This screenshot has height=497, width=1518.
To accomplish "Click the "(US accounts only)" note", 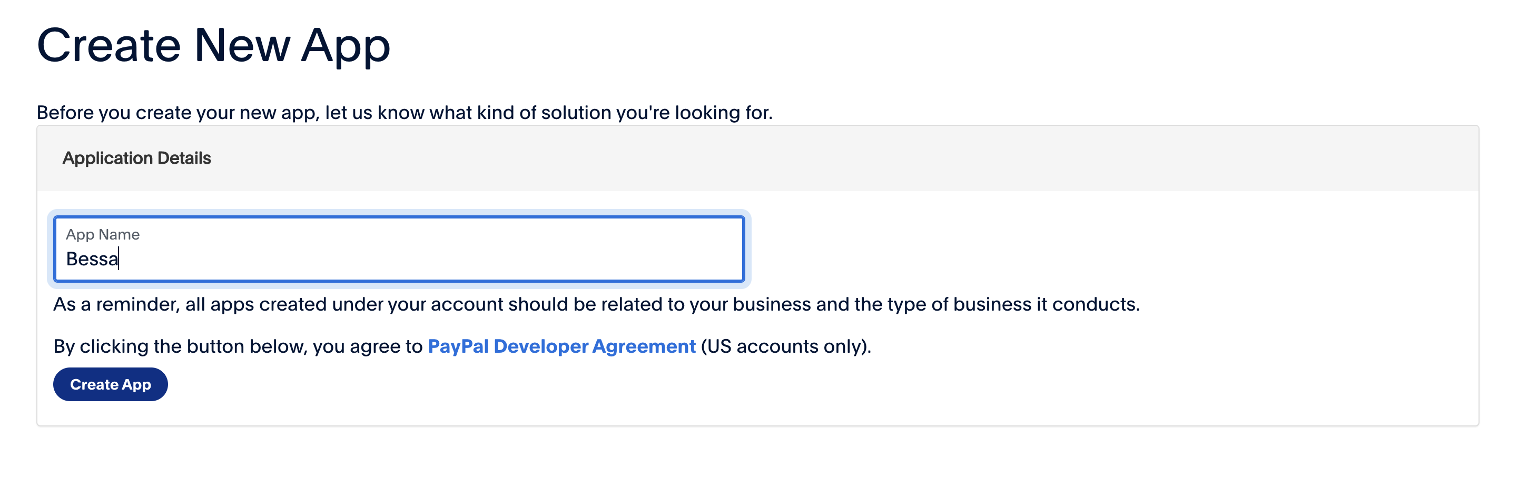I will point(785,346).
